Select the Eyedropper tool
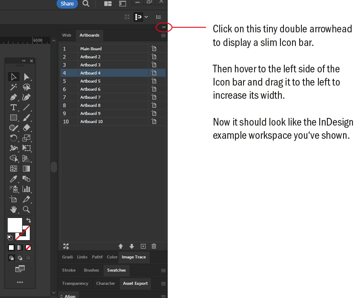 [x=13, y=179]
